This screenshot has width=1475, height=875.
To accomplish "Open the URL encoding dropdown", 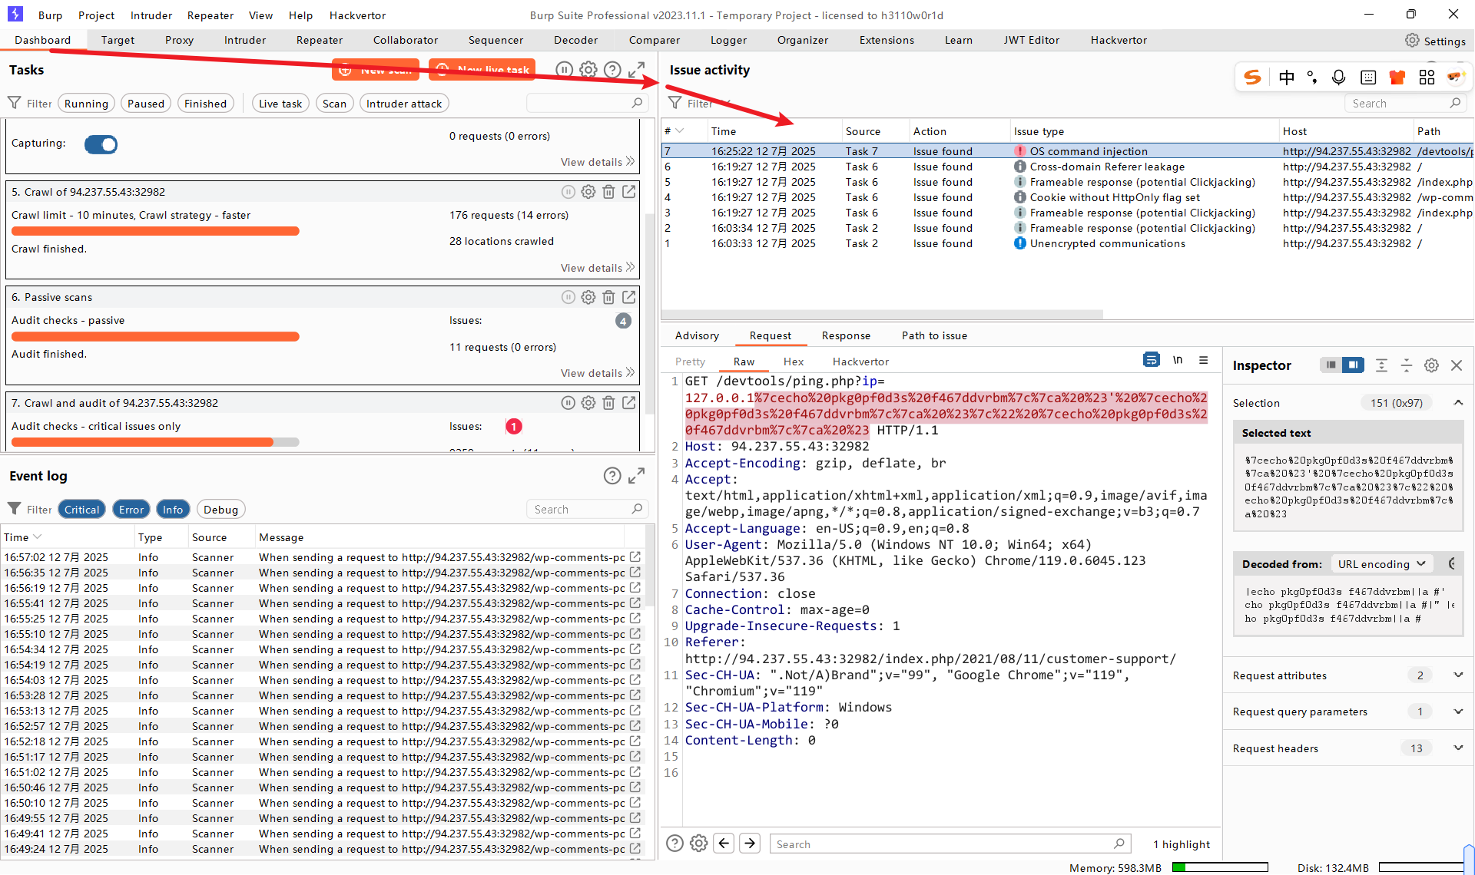I will [x=1381, y=564].
